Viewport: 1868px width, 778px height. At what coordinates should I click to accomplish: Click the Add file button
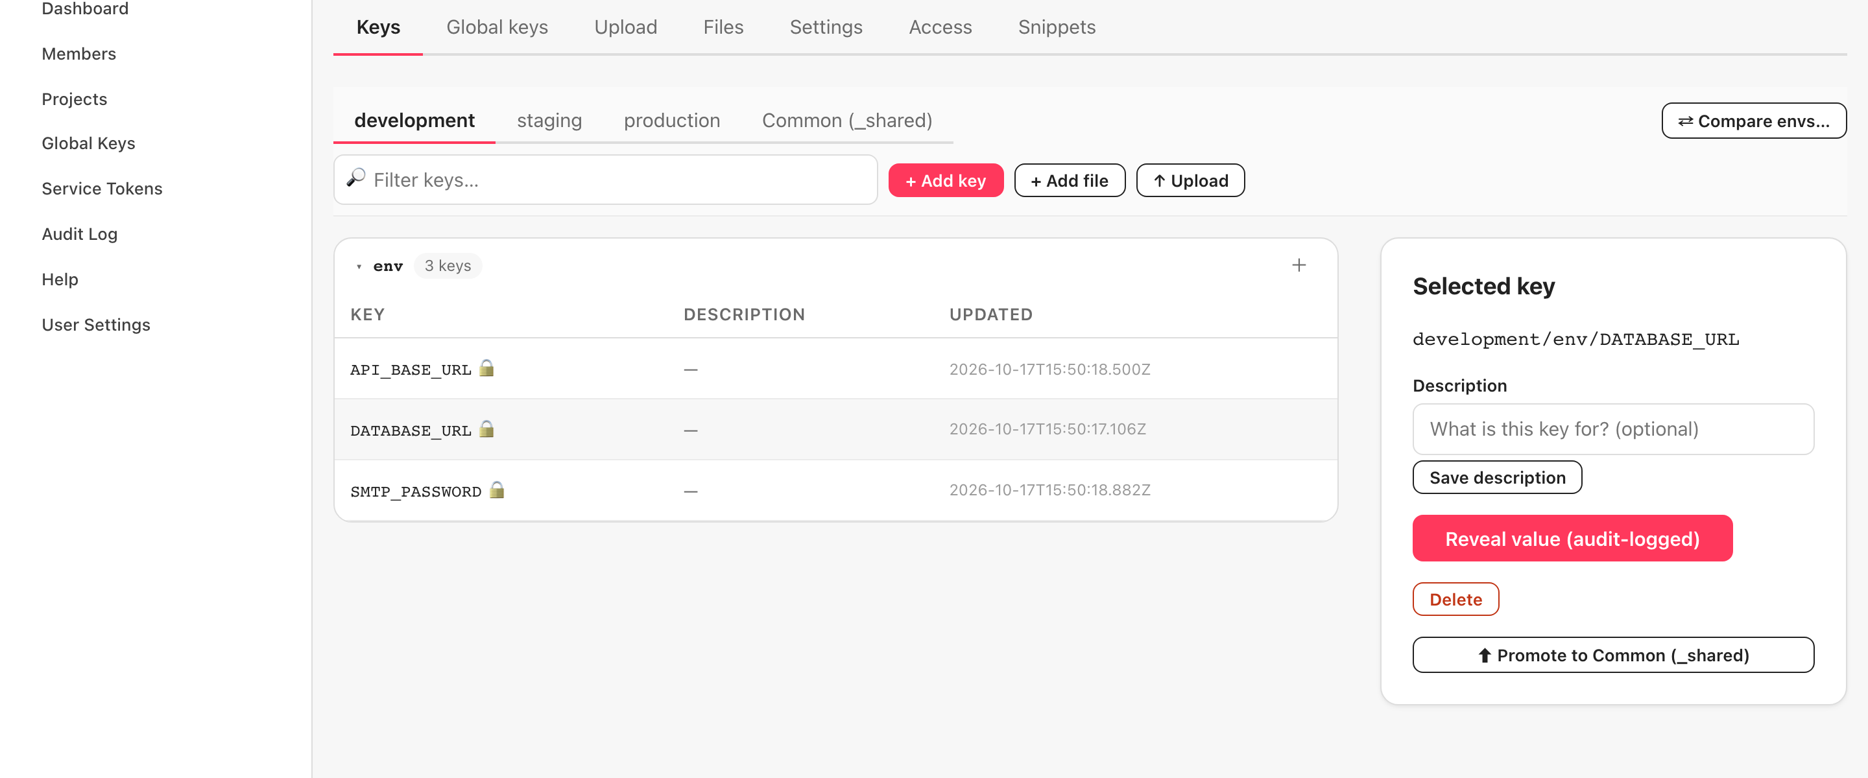click(x=1070, y=180)
